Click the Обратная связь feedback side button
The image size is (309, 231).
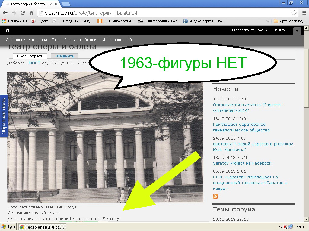pyautogui.click(x=4, y=116)
